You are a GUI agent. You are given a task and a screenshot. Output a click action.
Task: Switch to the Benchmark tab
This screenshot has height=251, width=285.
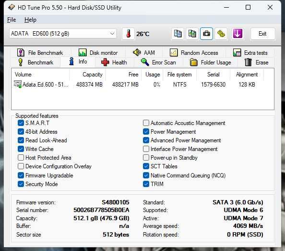pyautogui.click(x=36, y=63)
